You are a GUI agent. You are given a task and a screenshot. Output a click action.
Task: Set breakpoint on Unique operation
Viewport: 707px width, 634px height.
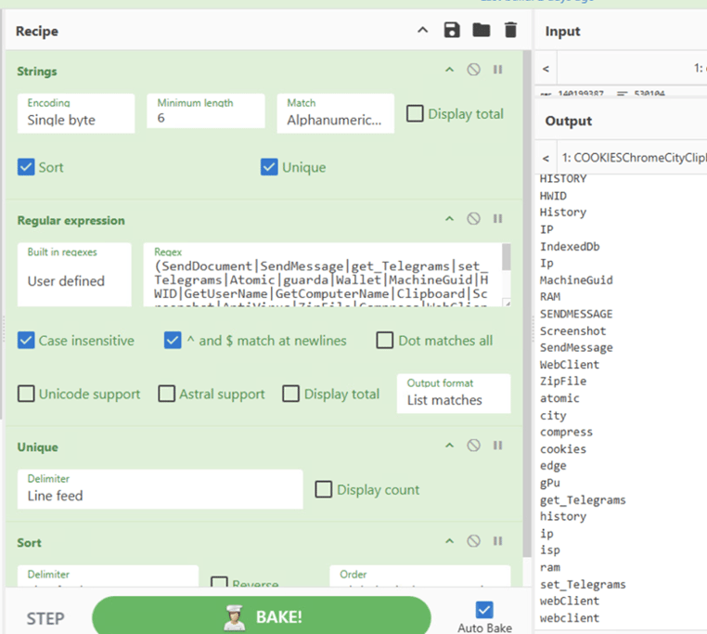click(x=498, y=446)
